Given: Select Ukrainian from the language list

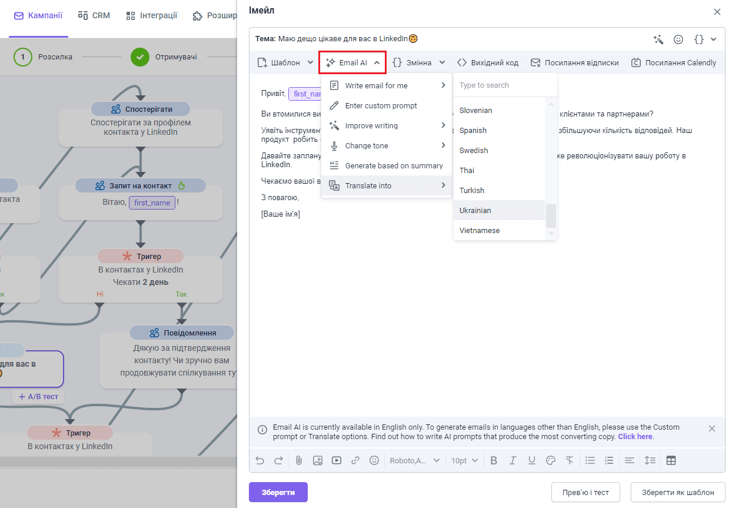Looking at the screenshot, I should (x=475, y=210).
